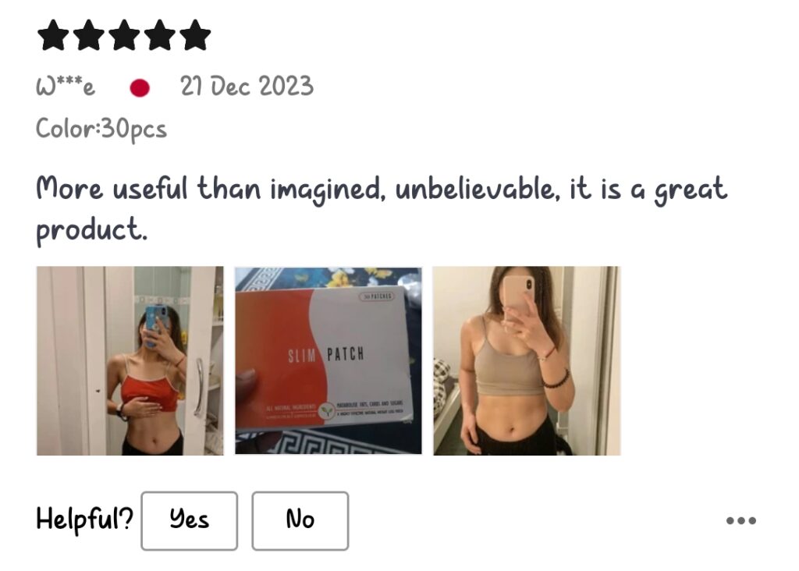The image size is (799, 571).
Task: Mark review as not helpful with No
Action: [300, 520]
